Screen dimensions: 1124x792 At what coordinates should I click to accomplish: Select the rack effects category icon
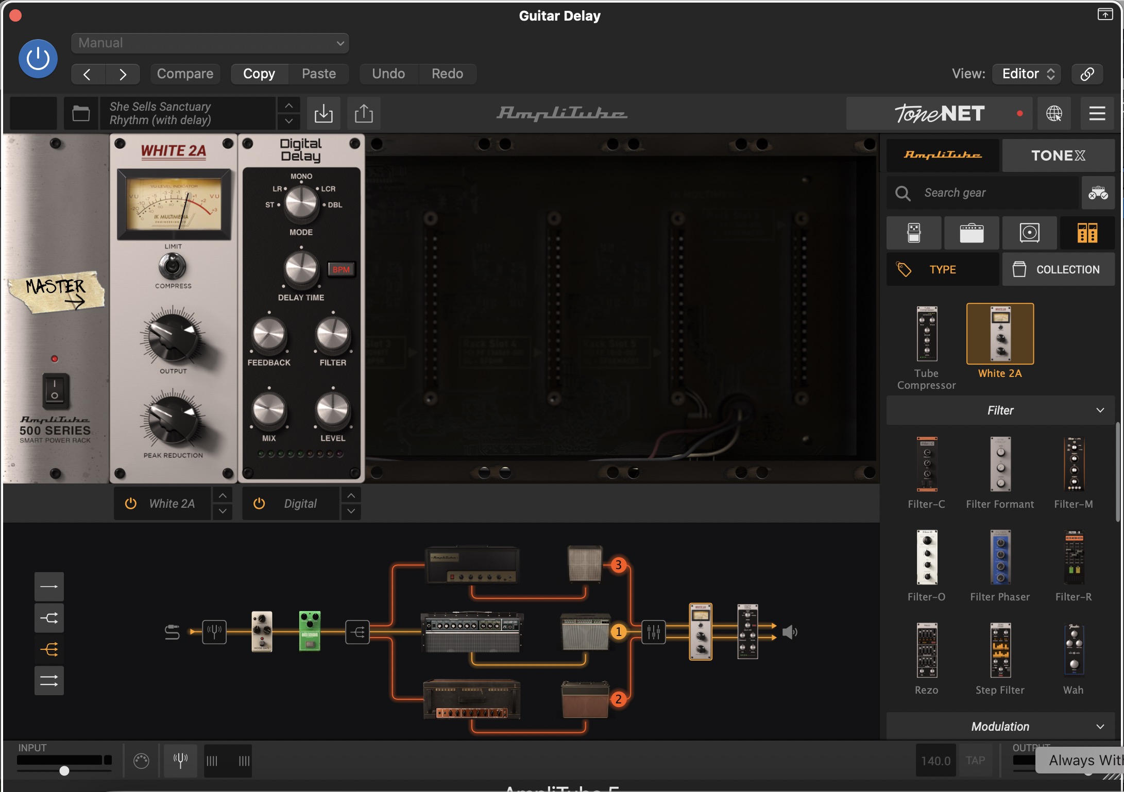(1087, 233)
